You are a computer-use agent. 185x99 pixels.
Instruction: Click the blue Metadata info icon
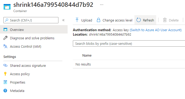coord(5,91)
